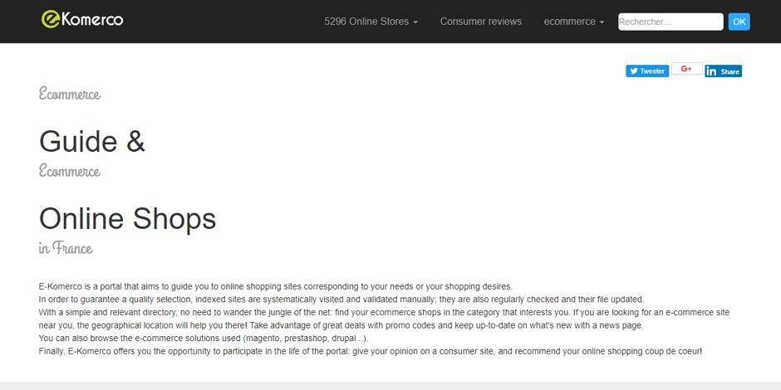
Task: Open Consumer reviews page
Action: tap(481, 22)
